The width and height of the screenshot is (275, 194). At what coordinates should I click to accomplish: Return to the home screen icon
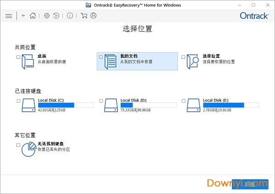pos(33,16)
